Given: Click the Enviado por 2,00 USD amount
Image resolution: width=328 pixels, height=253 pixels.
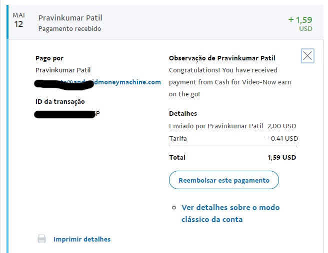Looking at the screenshot, I should coord(281,126).
